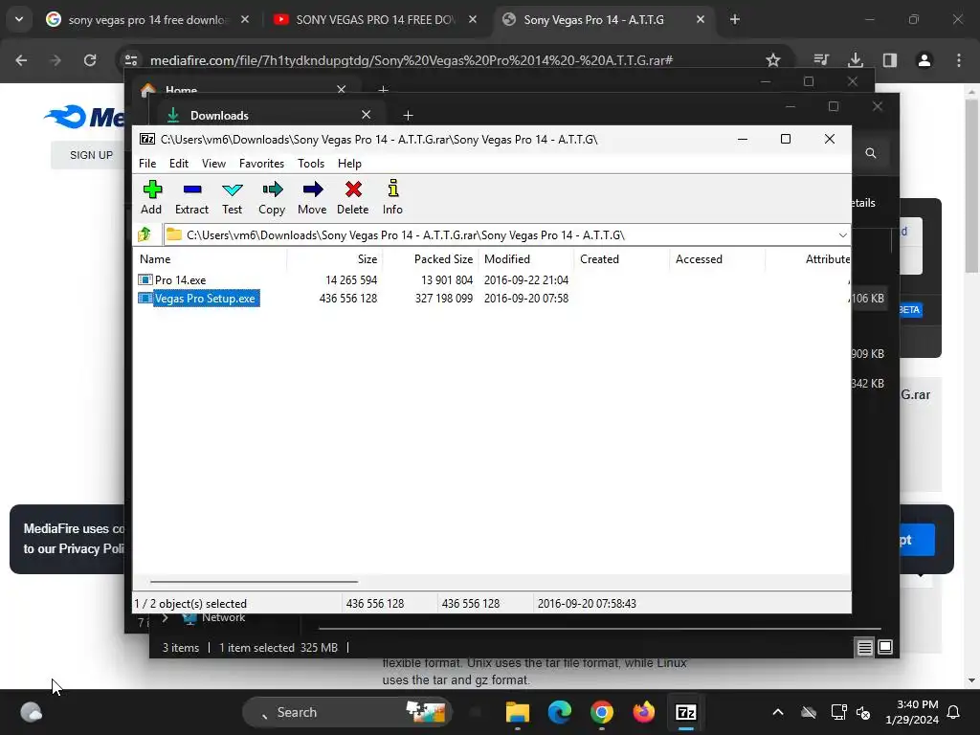The width and height of the screenshot is (980, 735).
Task: Expand the Network tree item
Action: tap(165, 618)
